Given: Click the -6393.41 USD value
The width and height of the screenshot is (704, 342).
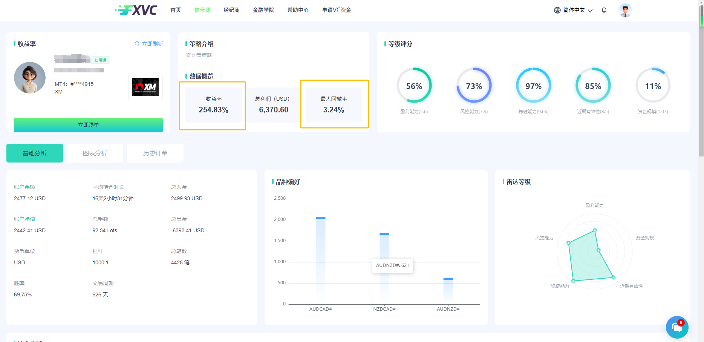Looking at the screenshot, I should (x=188, y=230).
